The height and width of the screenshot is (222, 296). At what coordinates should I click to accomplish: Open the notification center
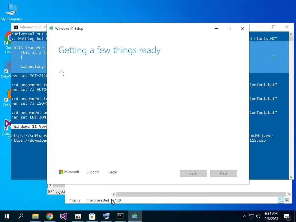click(x=287, y=216)
